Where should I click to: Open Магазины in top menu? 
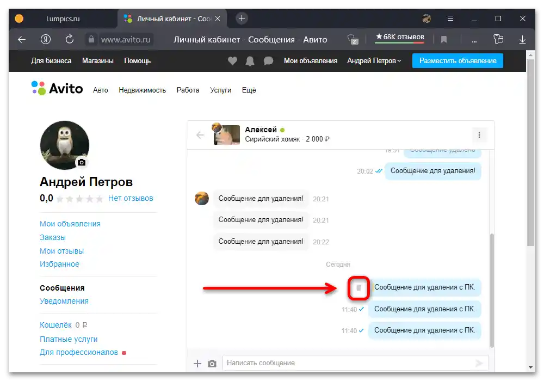(98, 61)
